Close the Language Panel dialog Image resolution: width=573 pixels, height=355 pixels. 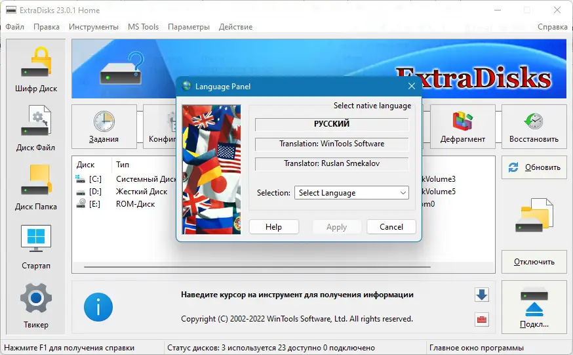pyautogui.click(x=412, y=86)
